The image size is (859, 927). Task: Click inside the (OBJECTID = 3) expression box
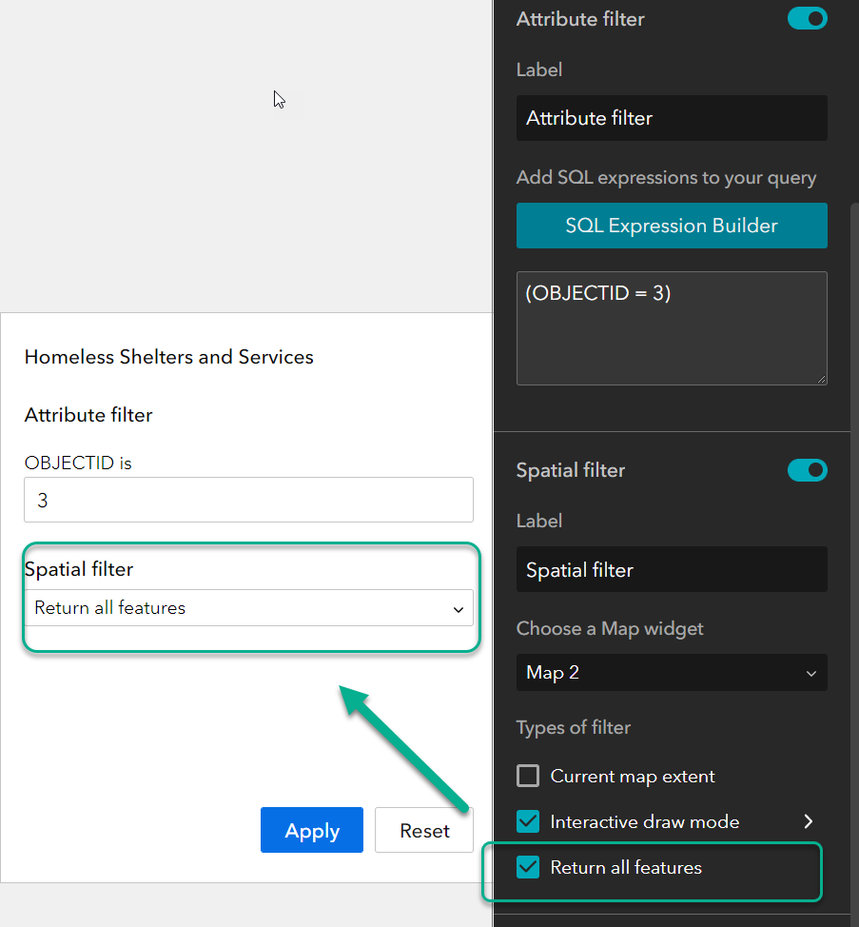671,328
